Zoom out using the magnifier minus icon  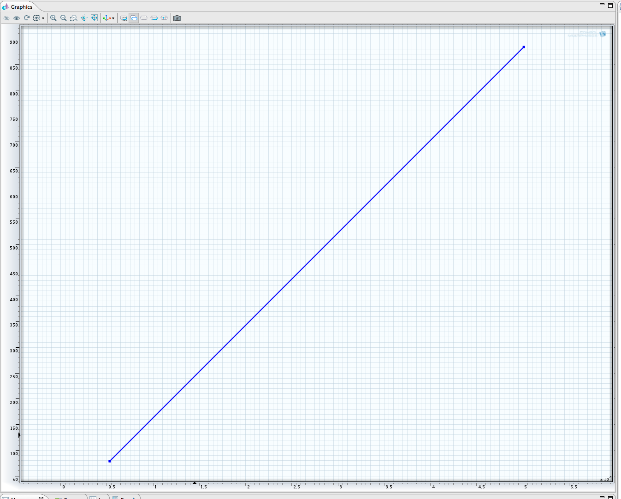coord(64,18)
